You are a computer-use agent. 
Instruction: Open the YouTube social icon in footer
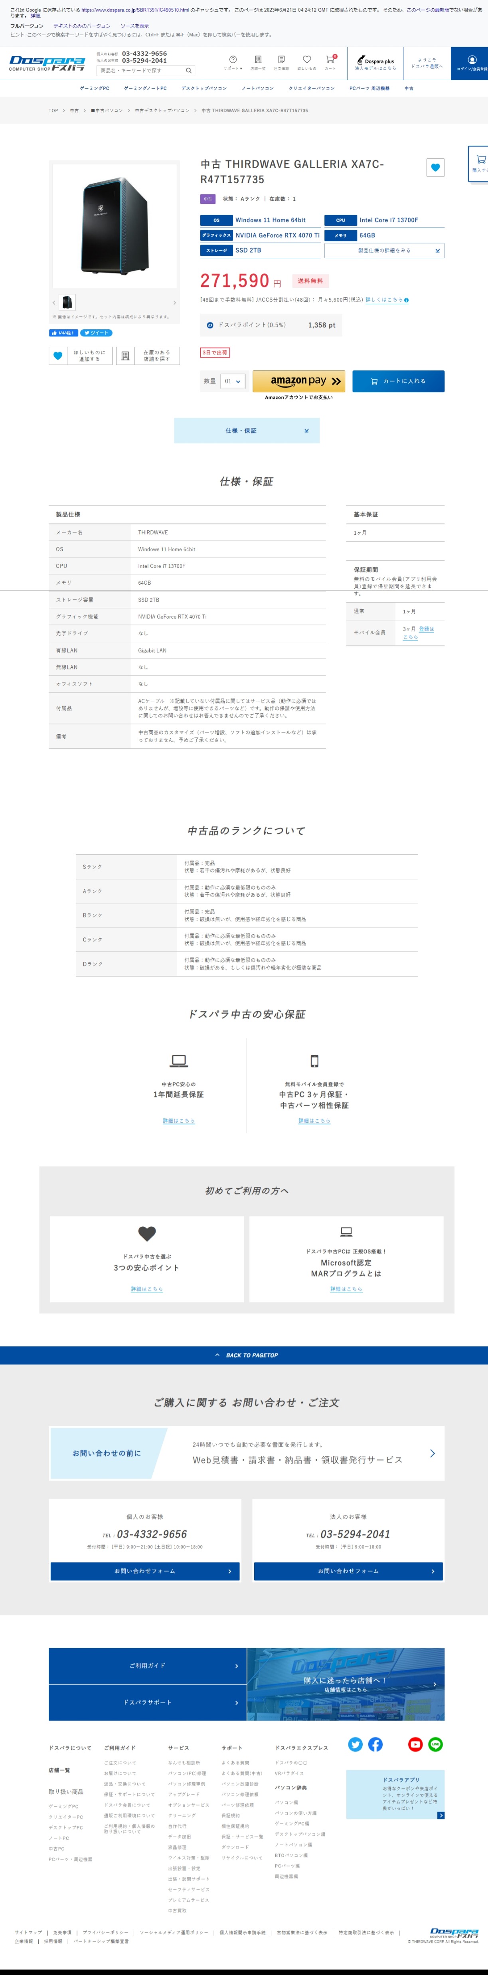415,1744
